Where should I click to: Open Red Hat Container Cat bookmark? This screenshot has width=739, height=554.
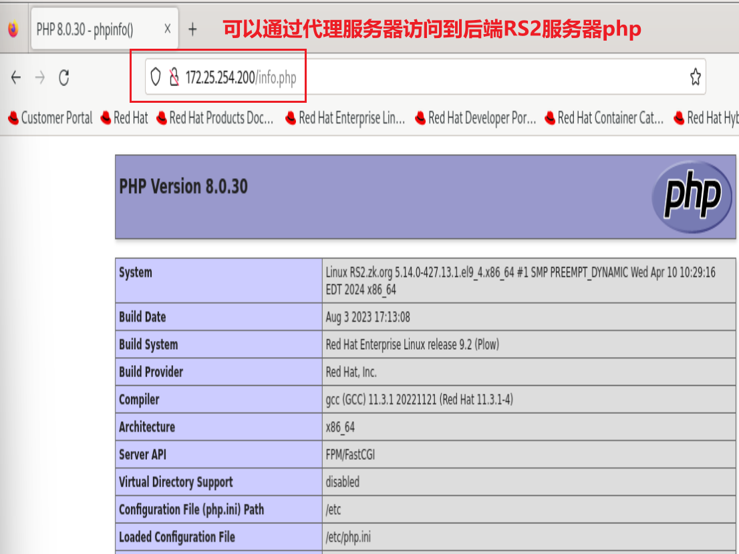[604, 117]
